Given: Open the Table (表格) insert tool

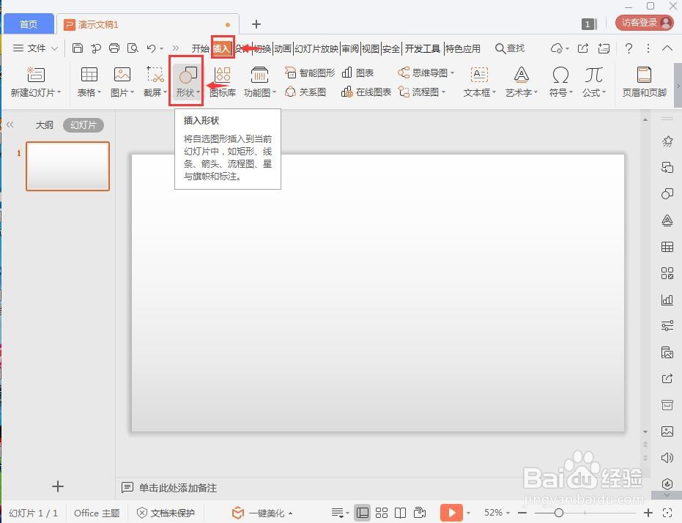Looking at the screenshot, I should pos(89,75).
